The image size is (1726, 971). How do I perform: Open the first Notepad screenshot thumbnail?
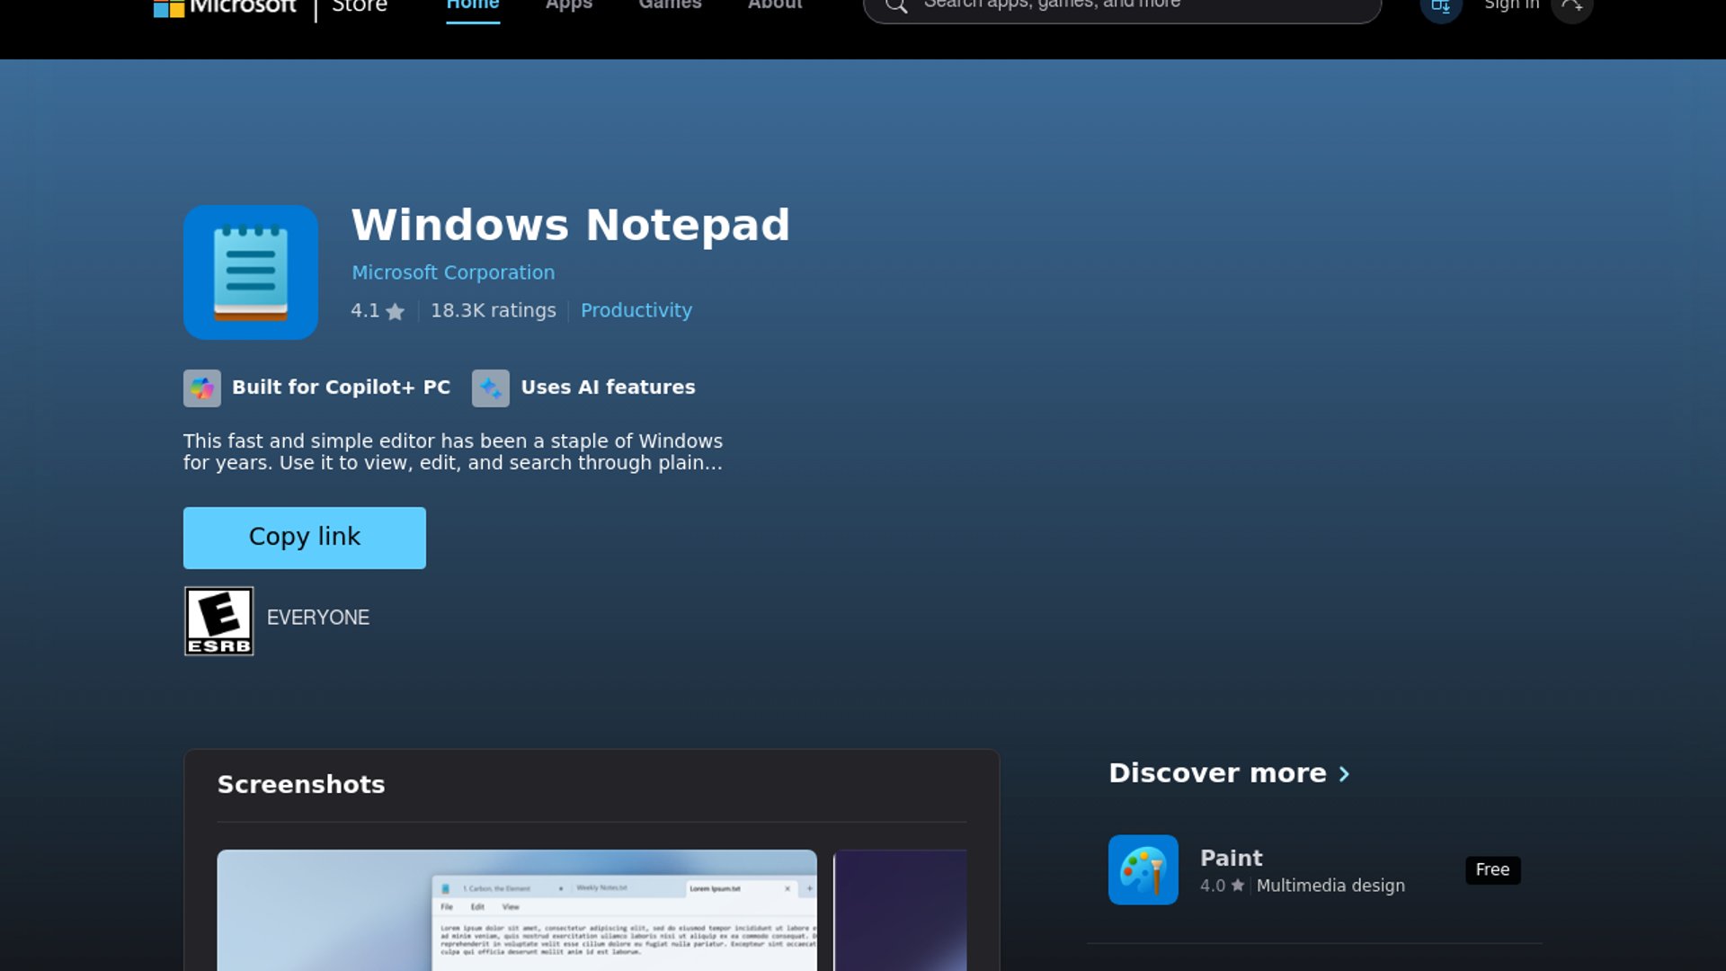click(517, 910)
